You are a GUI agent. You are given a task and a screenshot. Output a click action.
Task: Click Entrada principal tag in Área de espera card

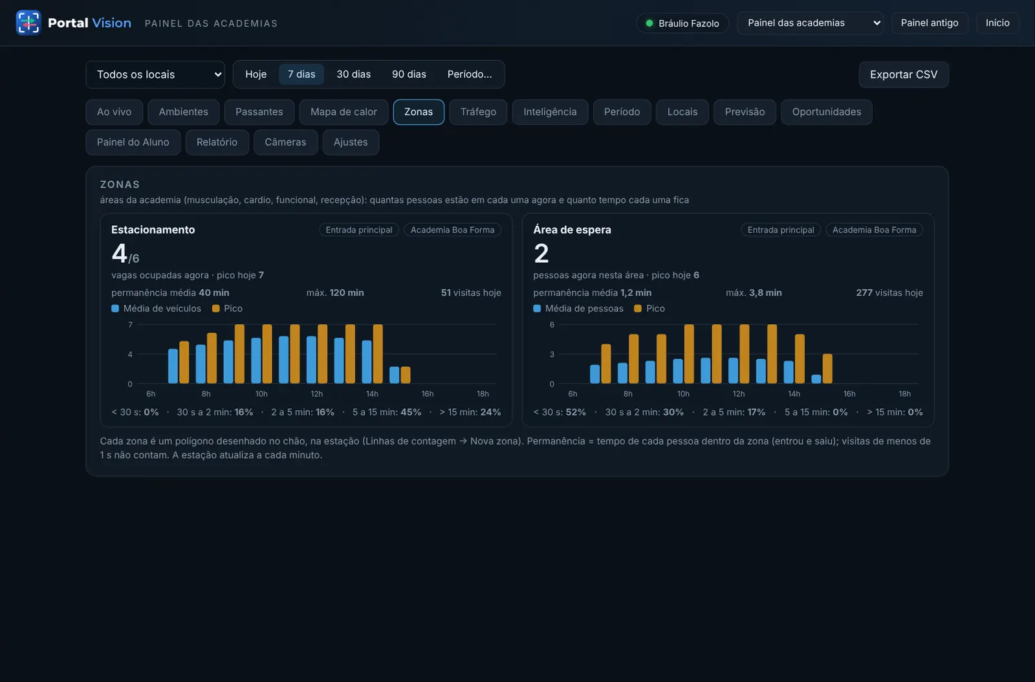(781, 230)
